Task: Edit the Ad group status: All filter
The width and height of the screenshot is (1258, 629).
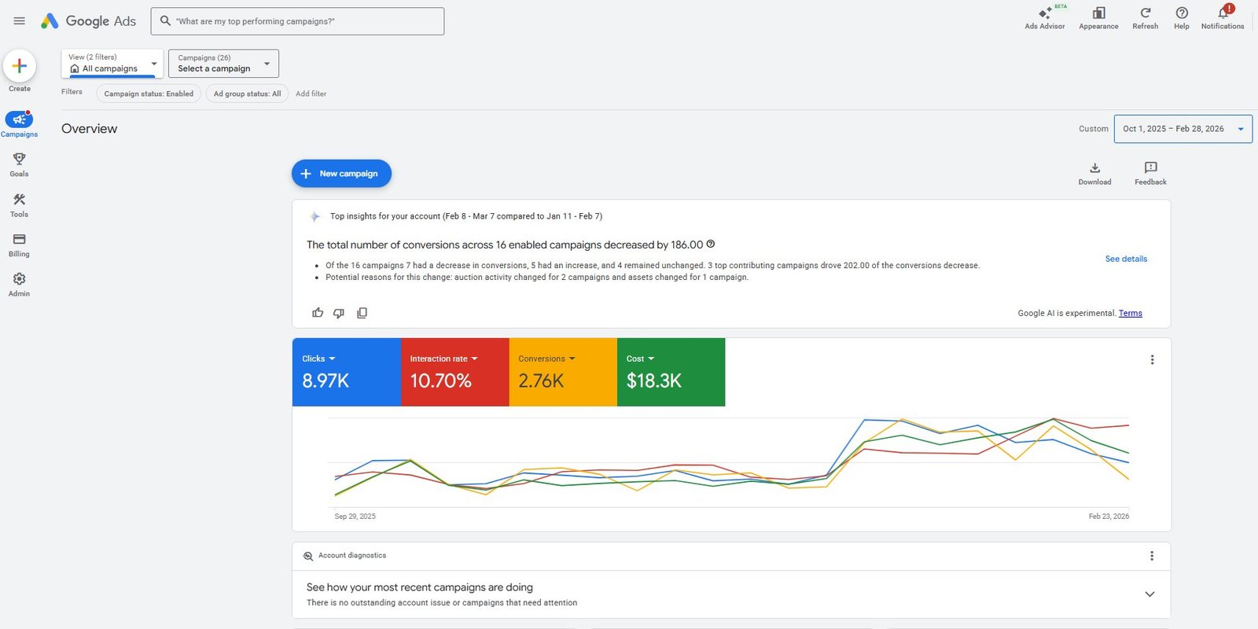Action: pos(247,94)
